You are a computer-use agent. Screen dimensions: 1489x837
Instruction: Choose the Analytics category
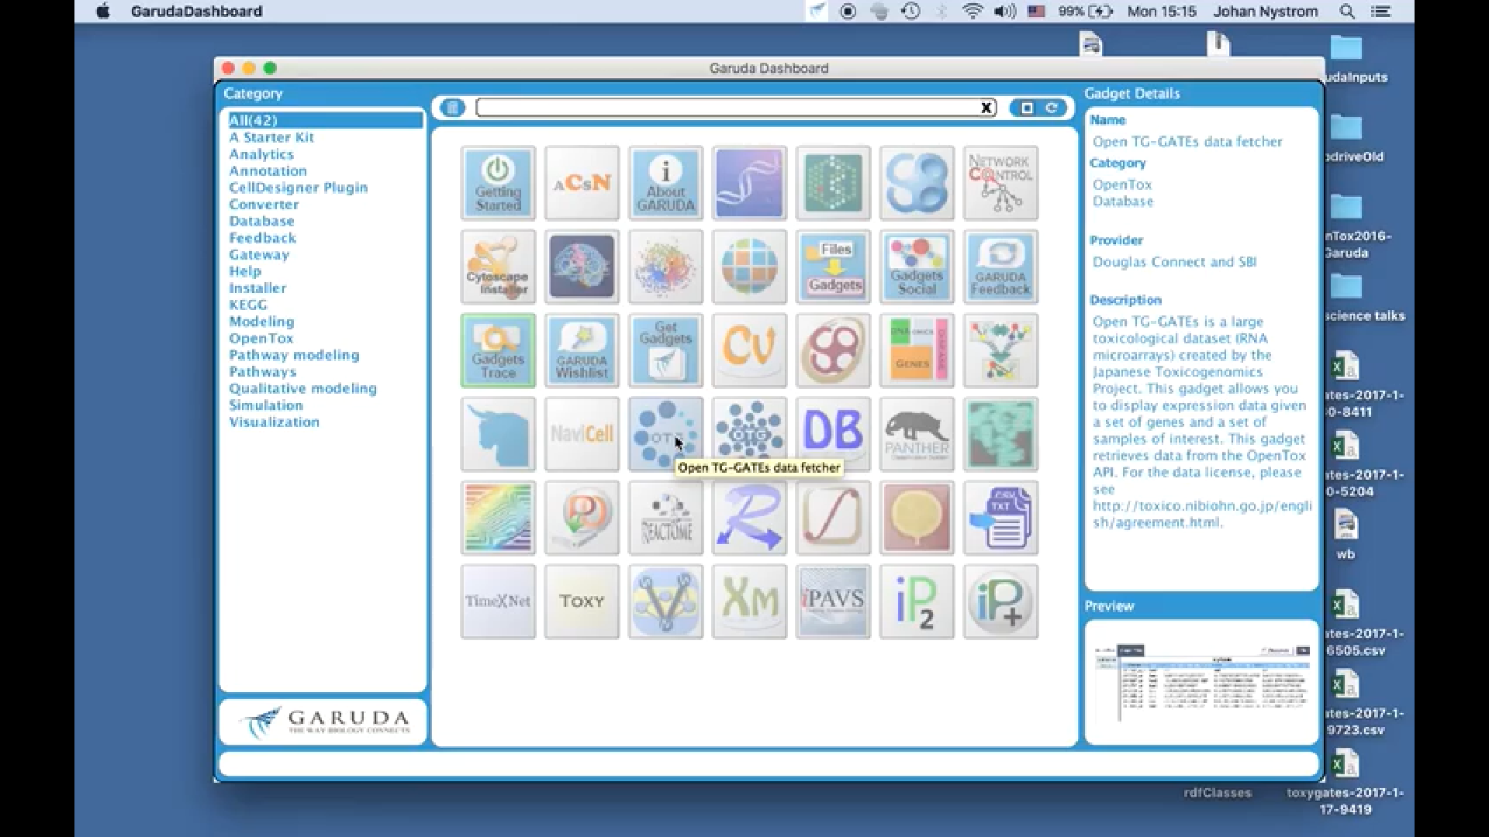point(261,154)
